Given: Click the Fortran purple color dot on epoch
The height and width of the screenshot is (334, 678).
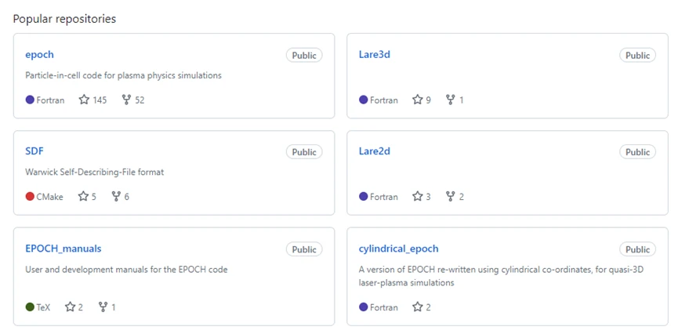Looking at the screenshot, I should pyautogui.click(x=30, y=100).
